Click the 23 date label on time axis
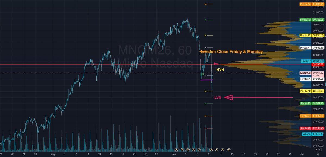This screenshot has width=326, height=157. point(267,154)
